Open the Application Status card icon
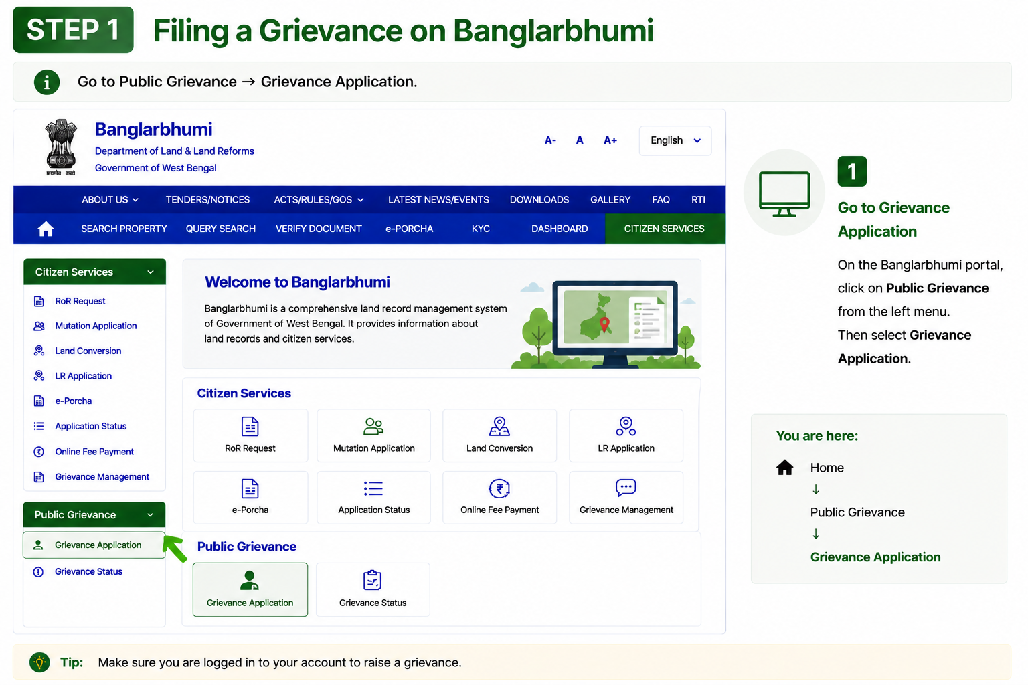 click(373, 488)
